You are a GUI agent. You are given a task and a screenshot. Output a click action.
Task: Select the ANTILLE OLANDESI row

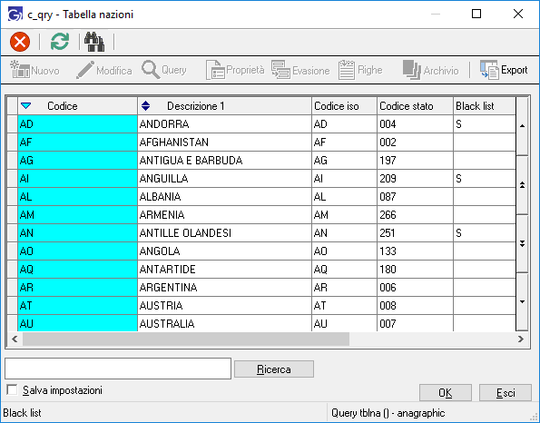tap(261, 233)
